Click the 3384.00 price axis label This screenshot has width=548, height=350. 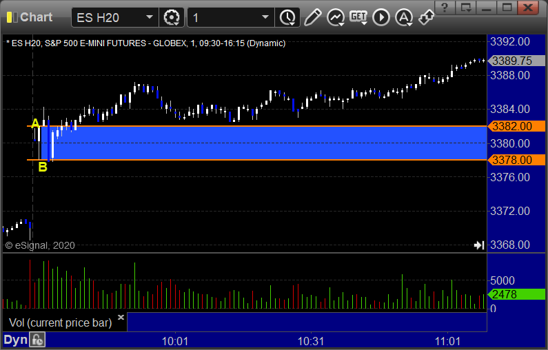point(510,110)
